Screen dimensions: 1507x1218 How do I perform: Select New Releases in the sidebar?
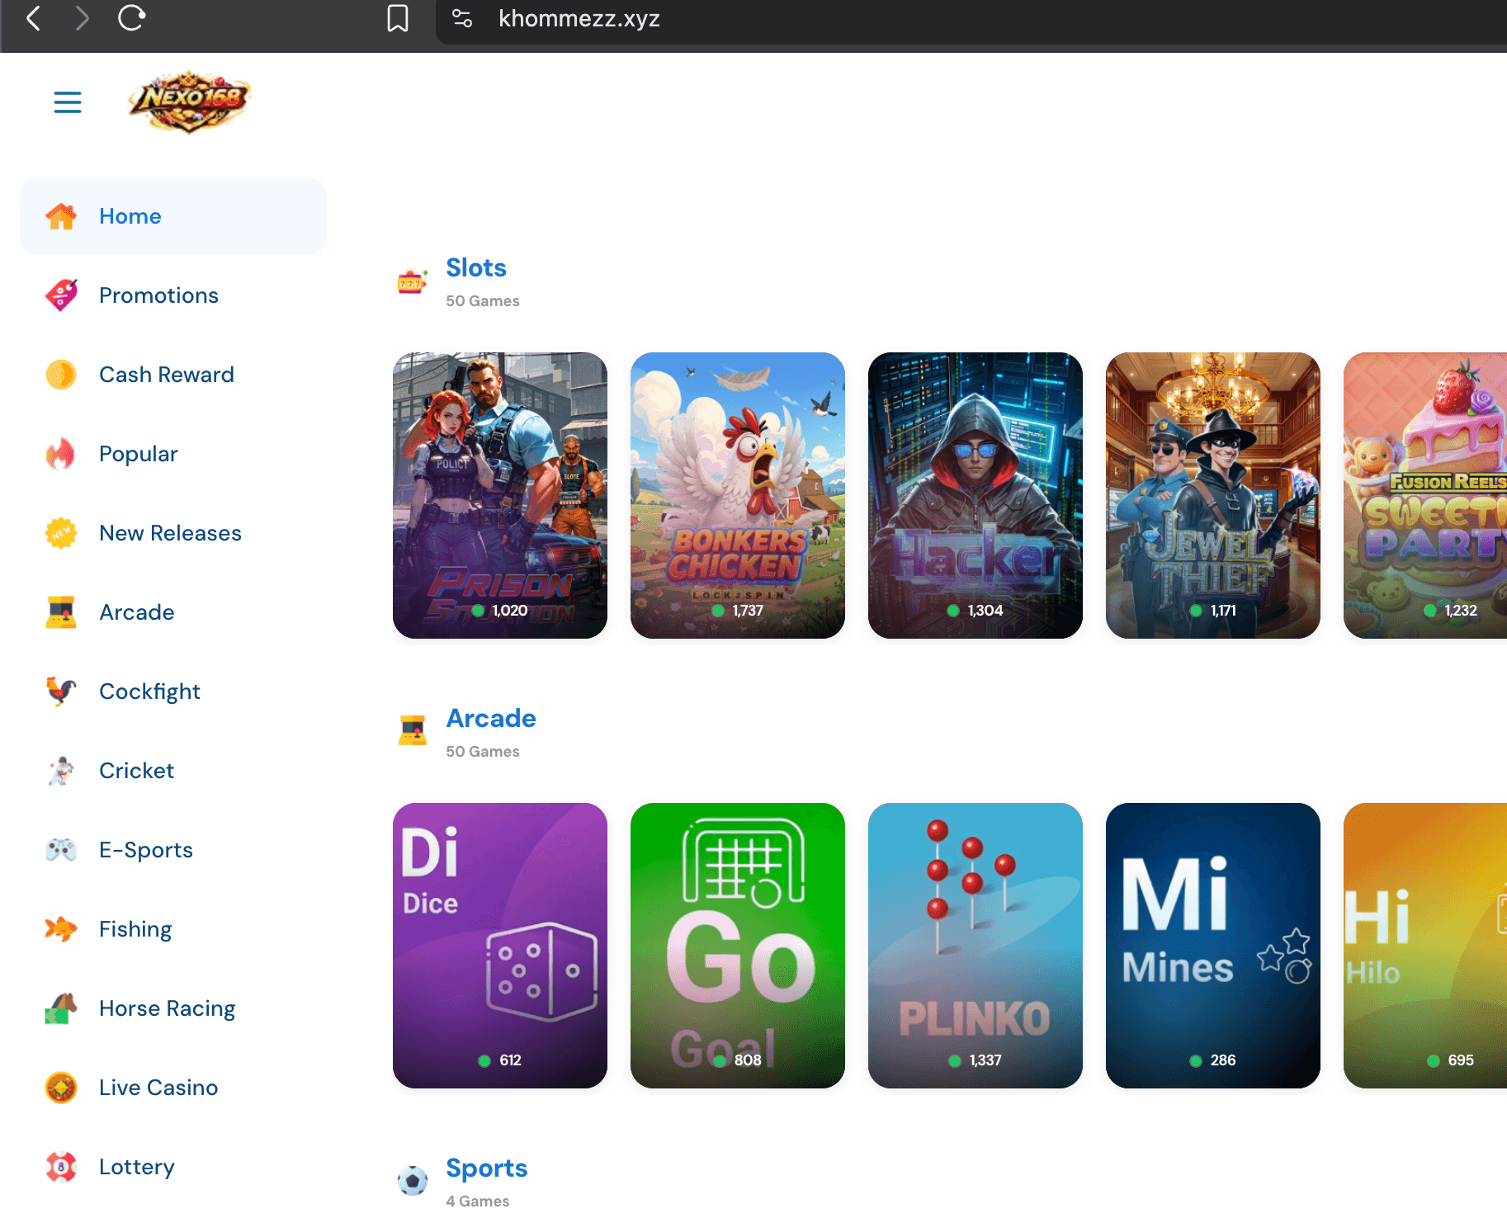click(173, 533)
